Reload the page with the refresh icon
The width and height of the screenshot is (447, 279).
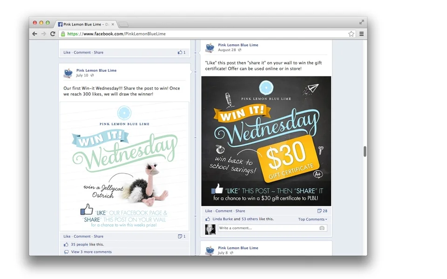[x=53, y=34]
